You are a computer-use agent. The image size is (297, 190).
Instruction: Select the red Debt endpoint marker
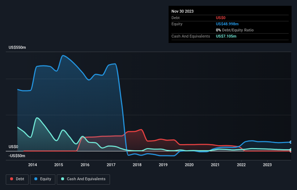click(291, 151)
